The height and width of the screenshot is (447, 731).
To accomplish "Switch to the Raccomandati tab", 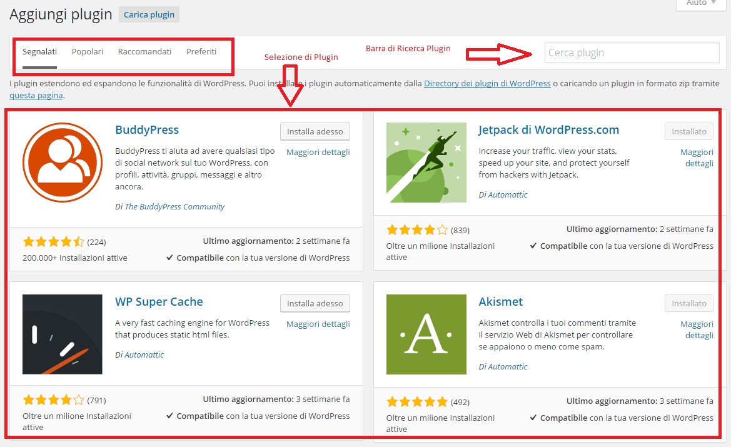I will (144, 51).
